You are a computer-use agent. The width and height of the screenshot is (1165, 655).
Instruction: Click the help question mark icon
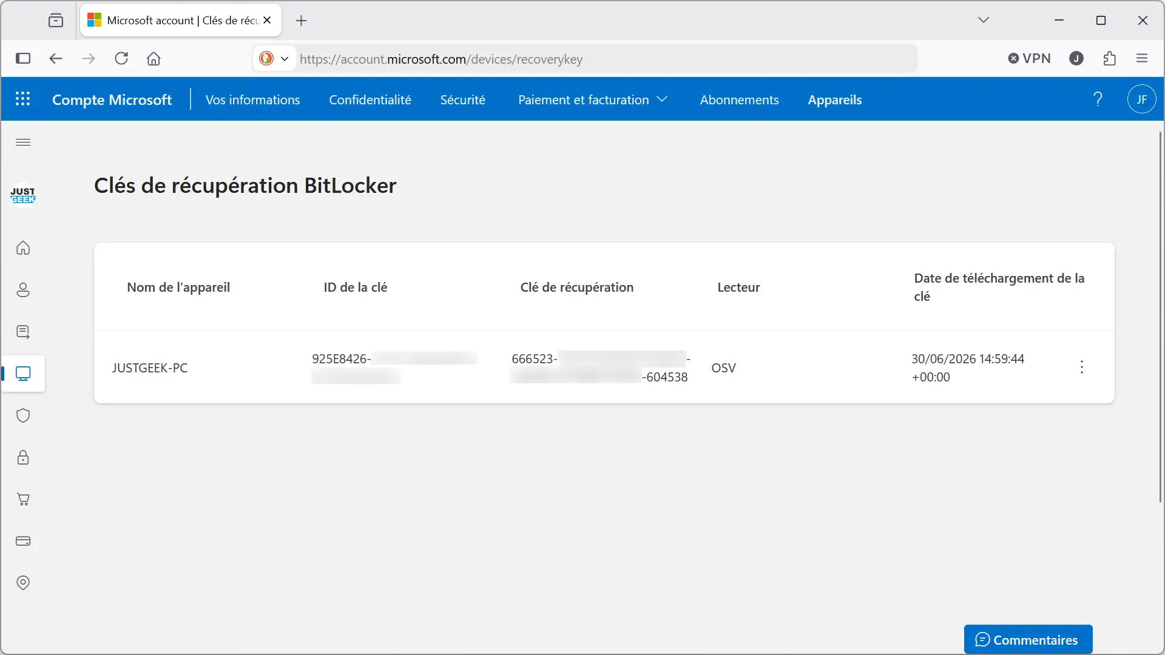[1098, 99]
